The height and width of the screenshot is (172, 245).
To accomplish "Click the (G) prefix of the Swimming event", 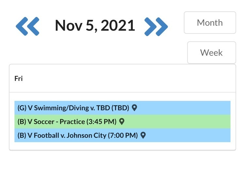I will click(22, 108).
